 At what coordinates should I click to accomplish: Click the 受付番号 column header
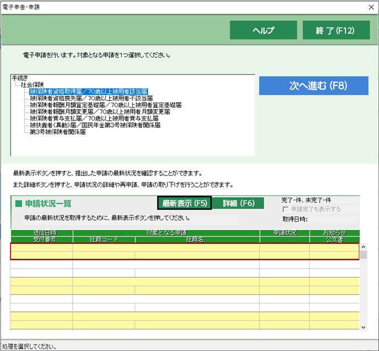tap(42, 240)
